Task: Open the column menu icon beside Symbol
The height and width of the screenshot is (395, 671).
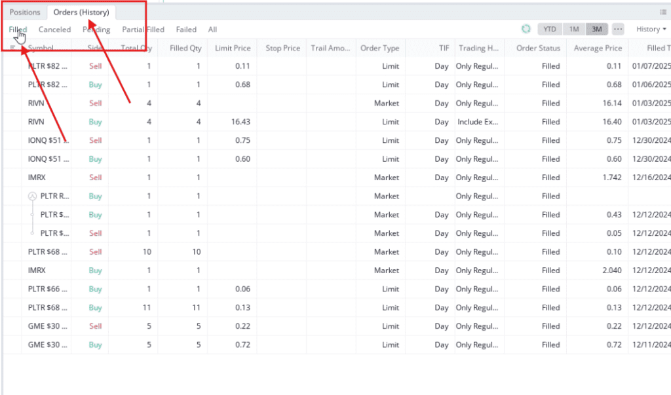Action: [x=12, y=48]
